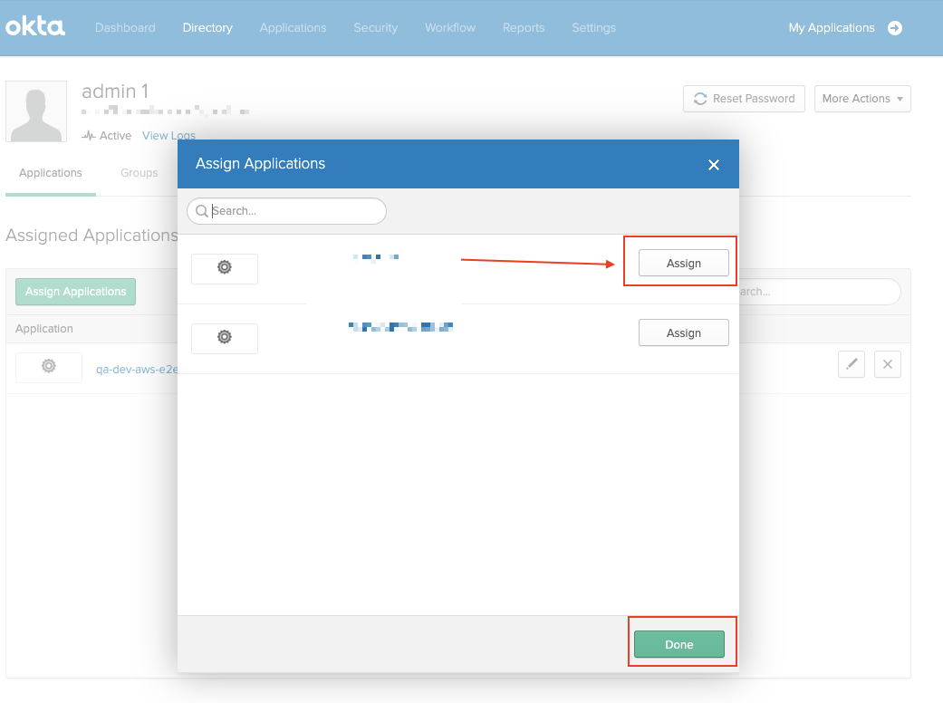Image resolution: width=943 pixels, height=703 pixels.
Task: Close the Assign Applications dialog
Action: click(x=713, y=165)
